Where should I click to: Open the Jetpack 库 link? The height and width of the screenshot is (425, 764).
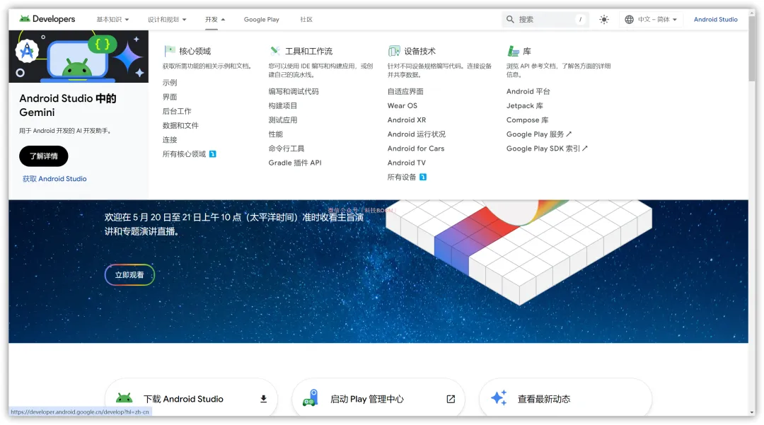click(524, 105)
